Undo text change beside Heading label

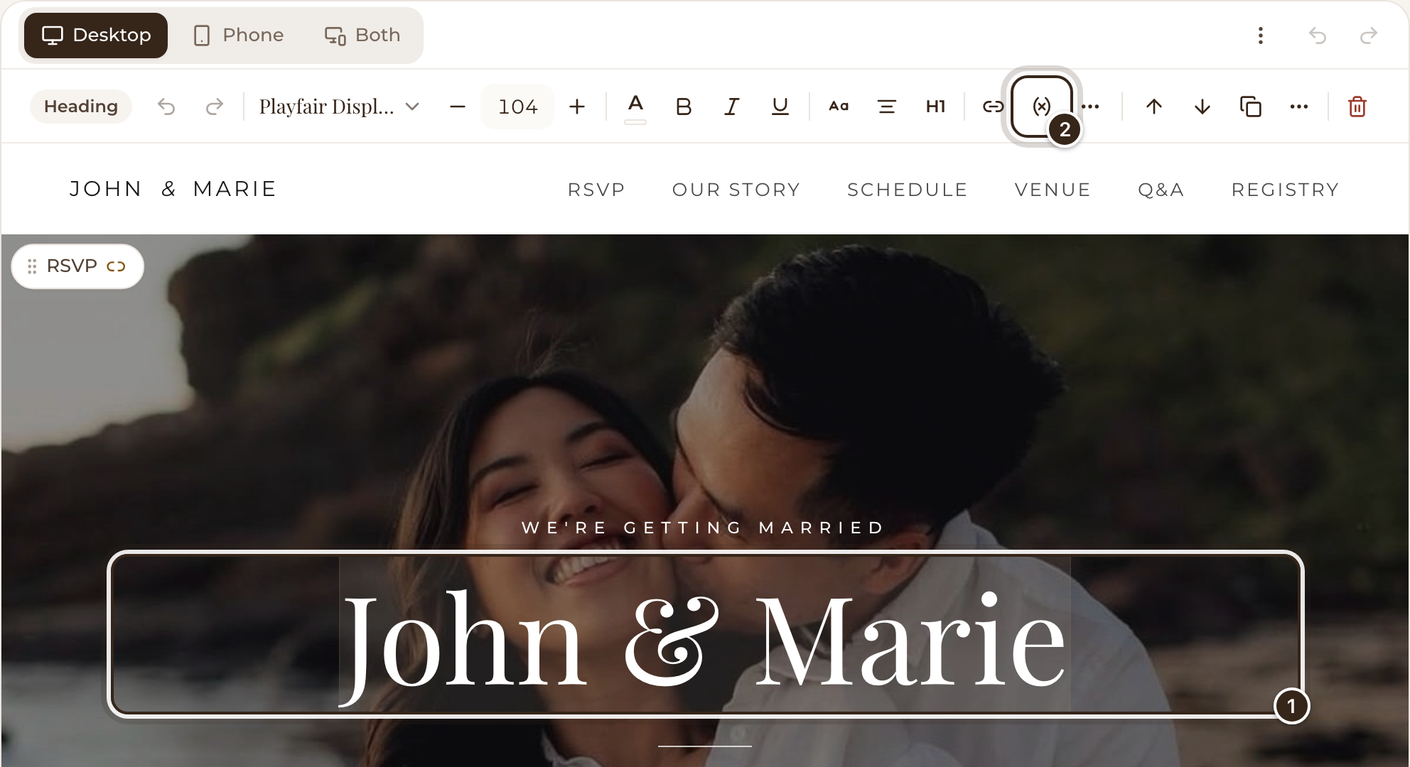[x=166, y=107]
